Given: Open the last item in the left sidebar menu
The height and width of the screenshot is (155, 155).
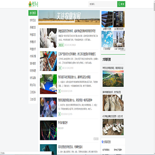Looking at the screenshot, I should tap(33, 99).
